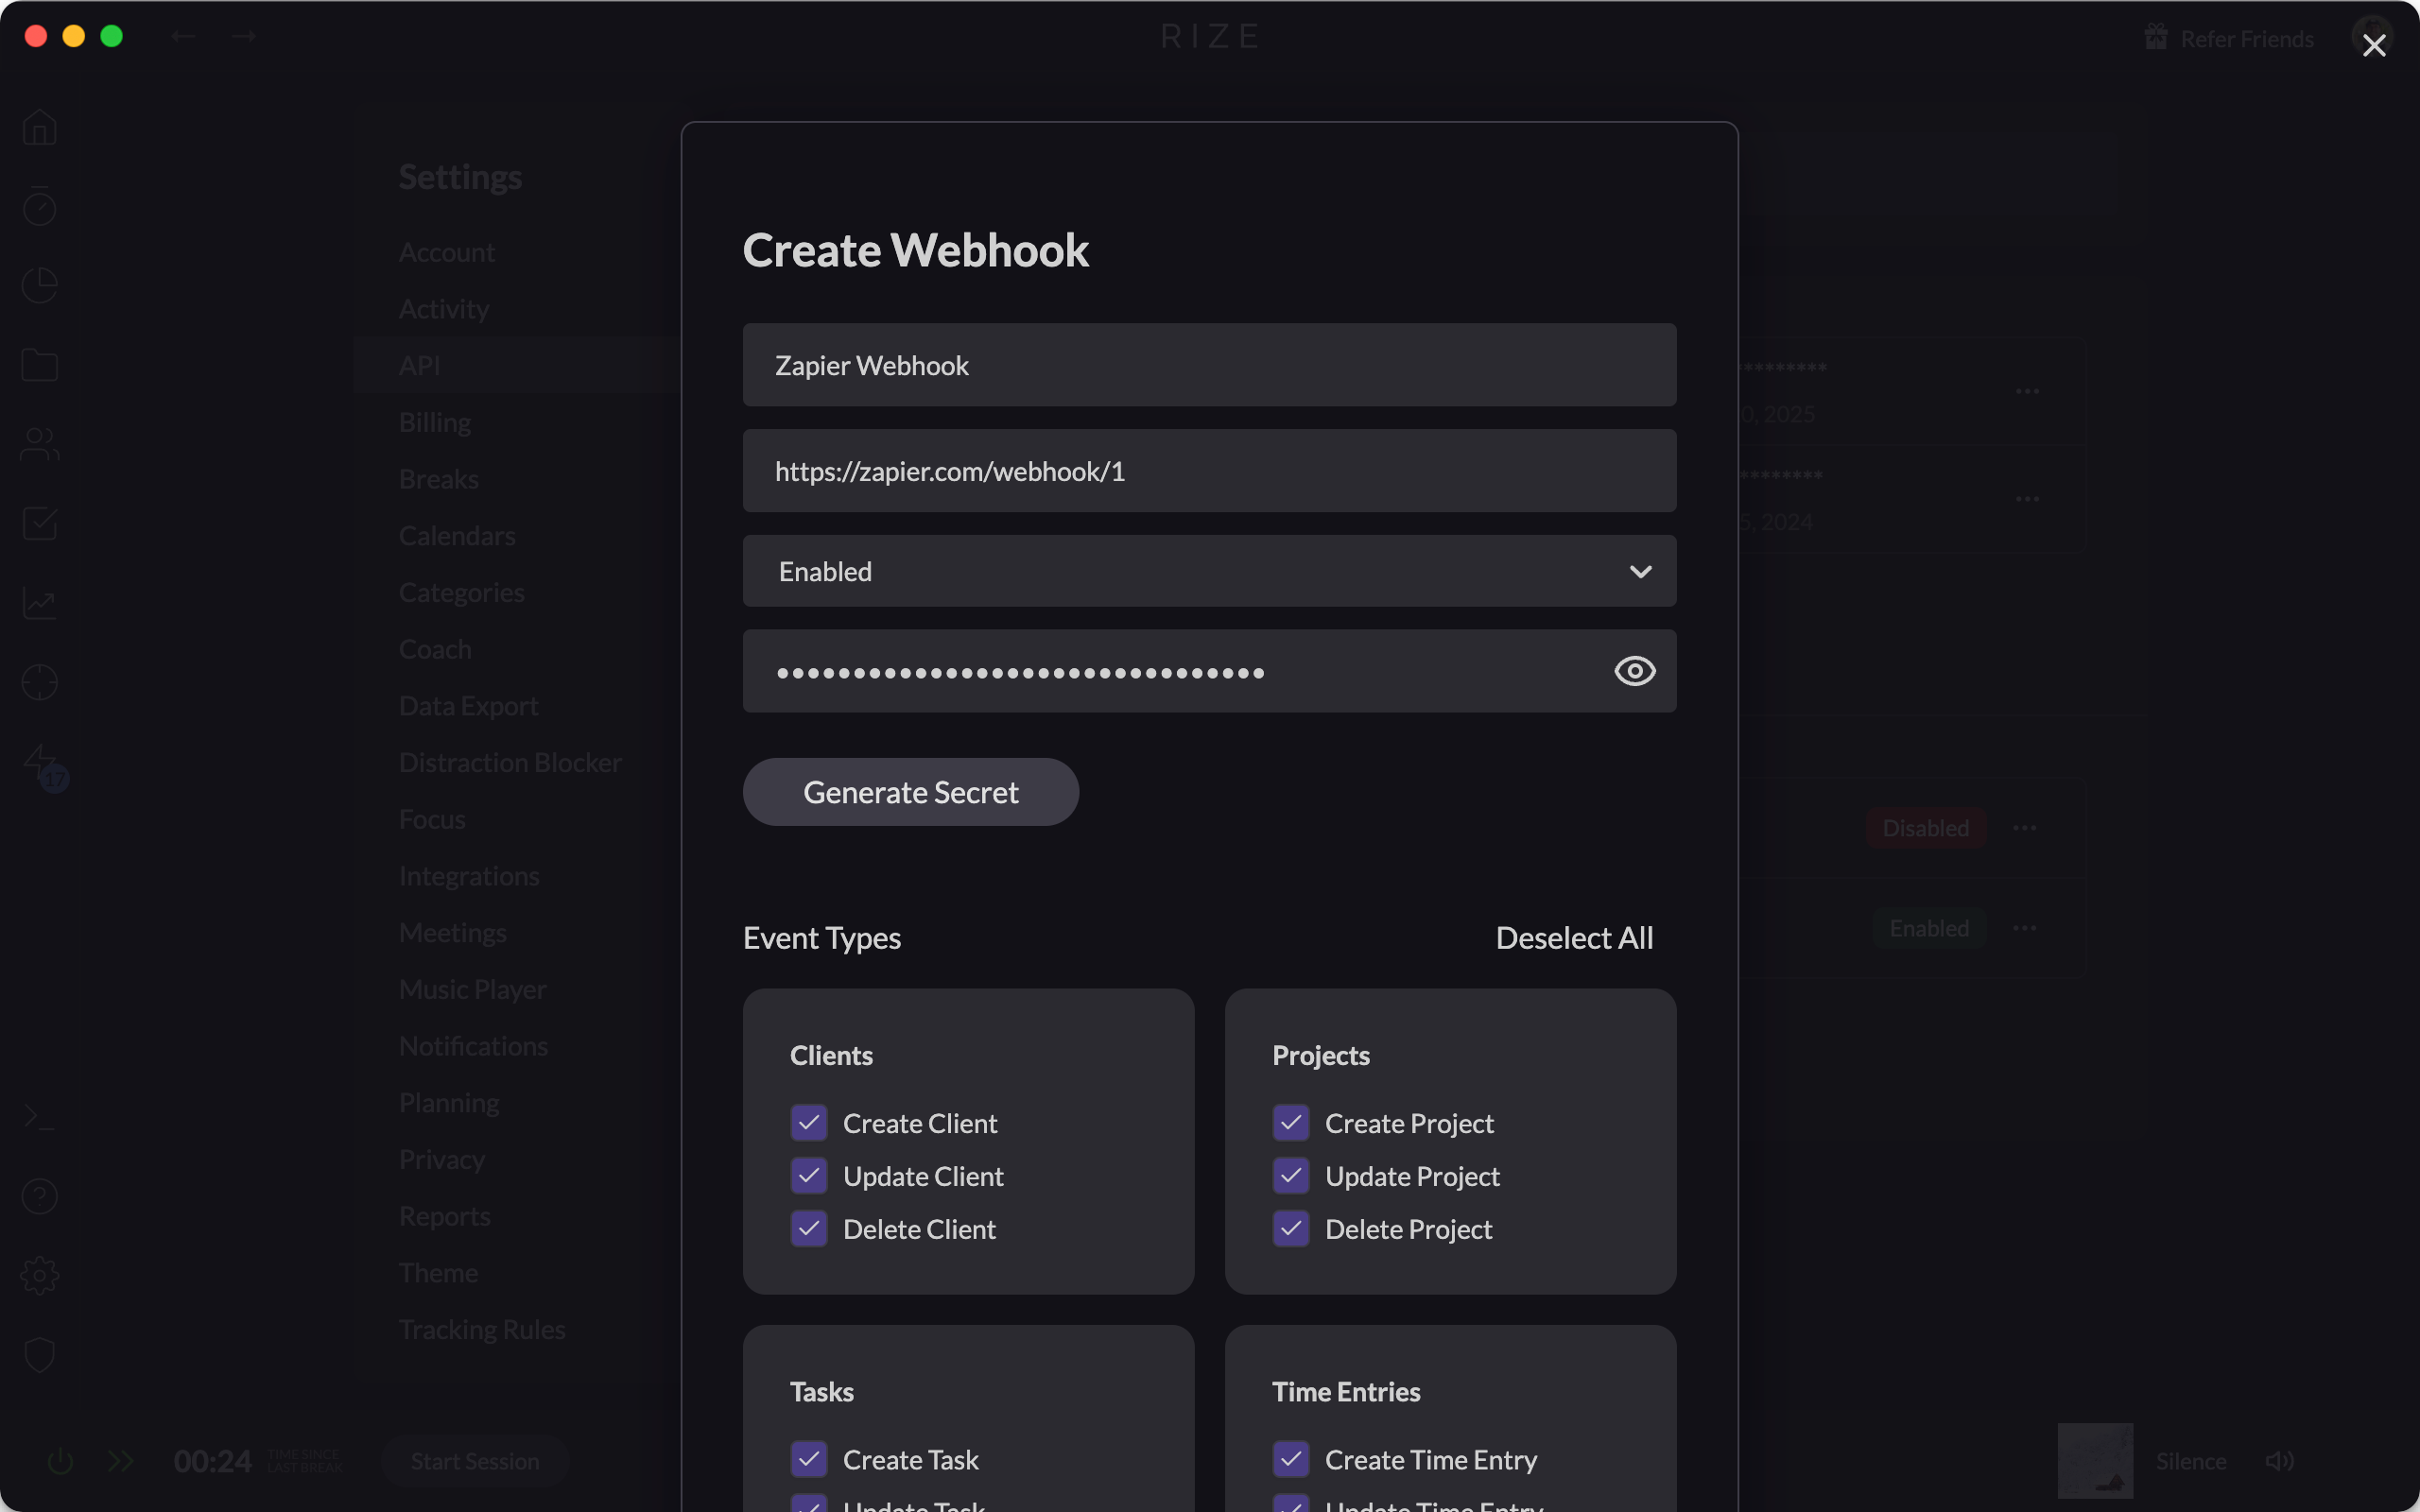Open Calendars settings section
Viewport: 2420px width, 1512px height.
(x=457, y=536)
